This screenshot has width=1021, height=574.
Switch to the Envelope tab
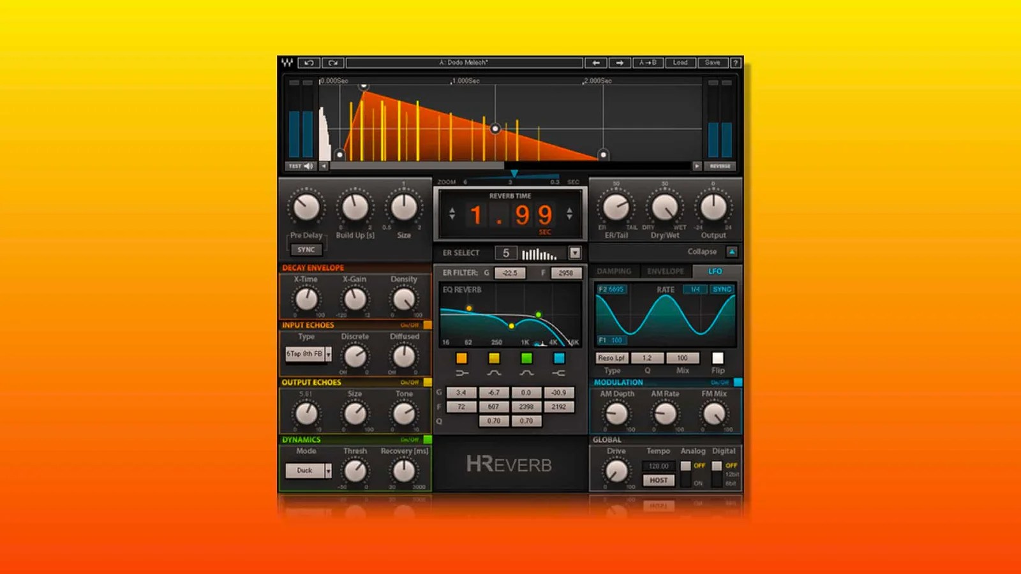click(x=666, y=271)
